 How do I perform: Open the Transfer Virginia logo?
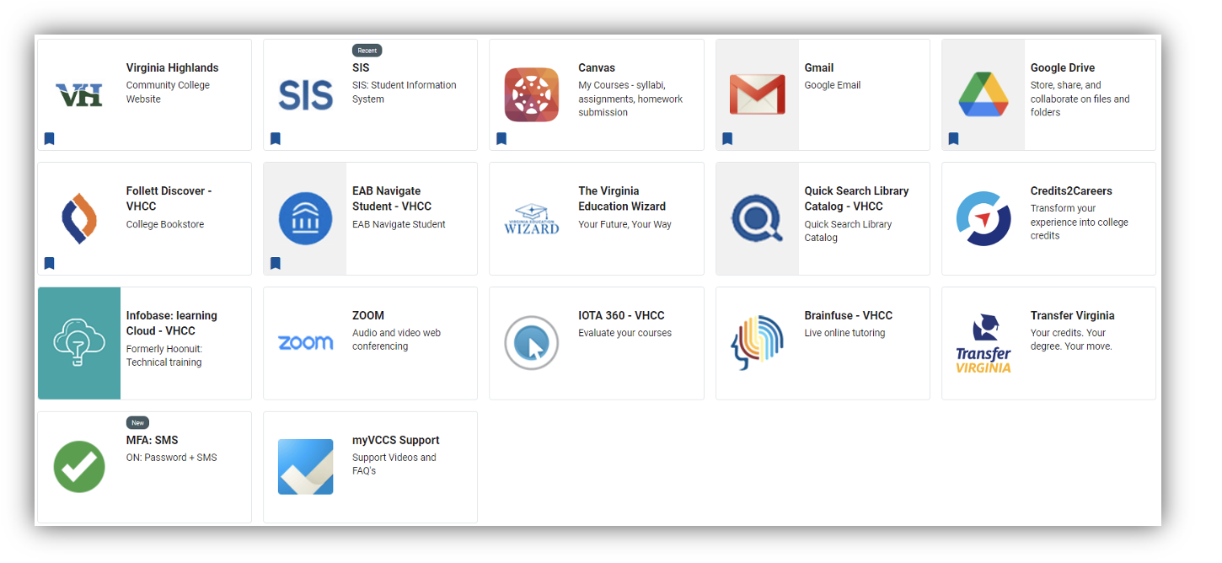pos(983,343)
